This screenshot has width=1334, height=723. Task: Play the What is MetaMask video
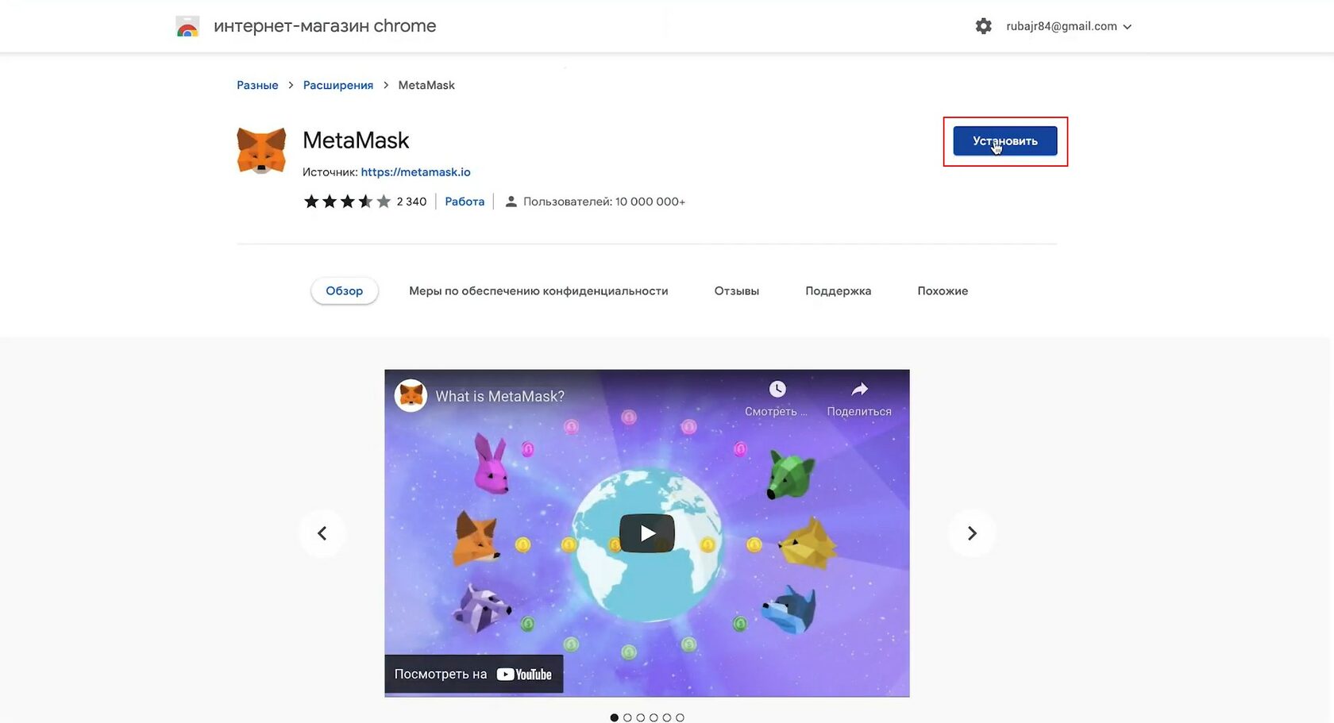(x=647, y=533)
